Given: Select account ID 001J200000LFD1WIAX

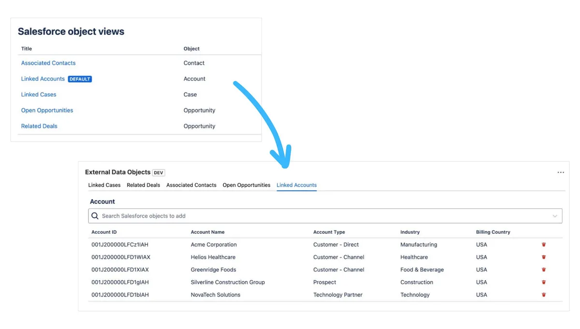Looking at the screenshot, I should click(x=121, y=257).
